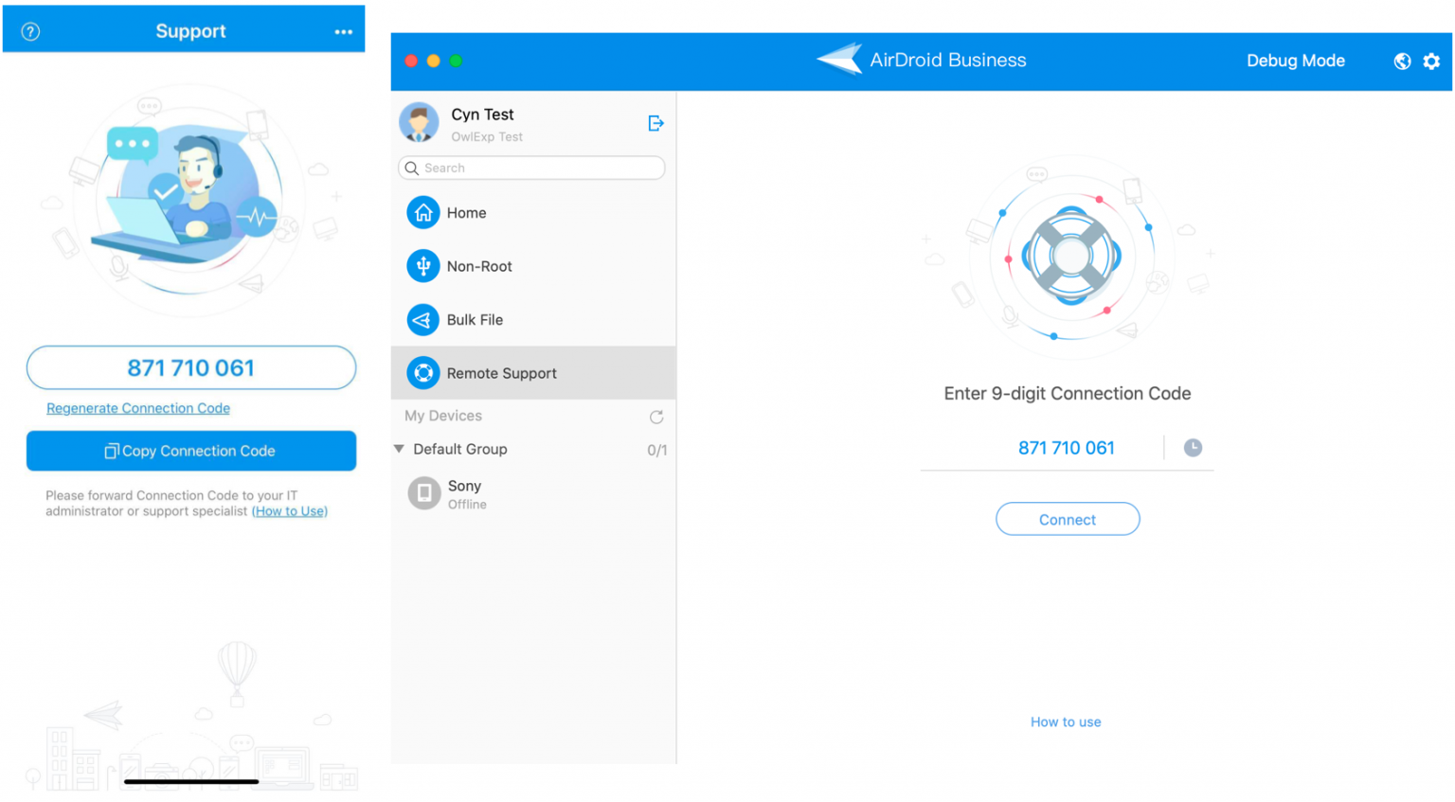This screenshot has height=802, width=1455.
Task: Open the Non-Root section from the sidebar
Action: click(422, 266)
